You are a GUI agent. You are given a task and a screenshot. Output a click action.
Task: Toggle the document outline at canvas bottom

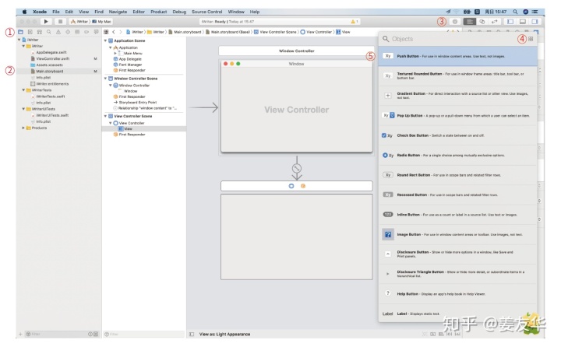point(192,334)
